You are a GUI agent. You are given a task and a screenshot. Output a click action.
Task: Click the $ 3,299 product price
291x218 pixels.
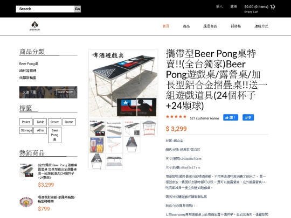pyautogui.click(x=176, y=129)
